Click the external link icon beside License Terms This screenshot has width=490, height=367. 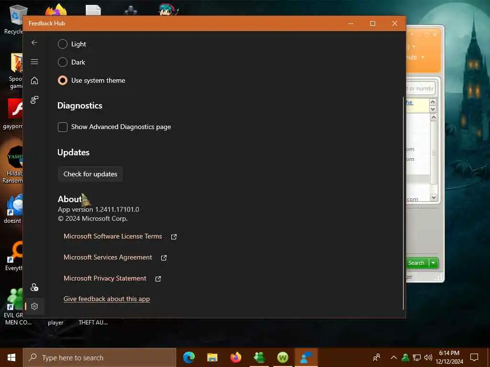[174, 237]
